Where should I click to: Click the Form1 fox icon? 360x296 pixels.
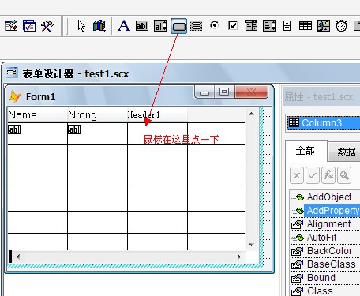[15, 96]
